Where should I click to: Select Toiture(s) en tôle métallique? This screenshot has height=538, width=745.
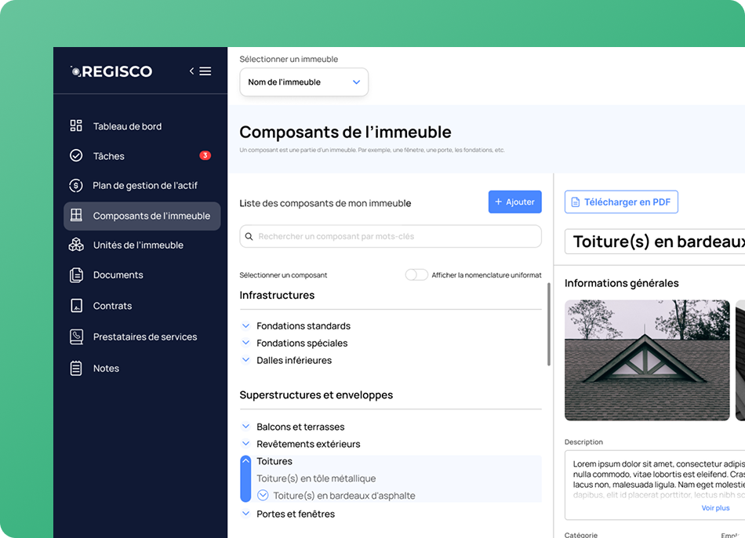click(316, 478)
